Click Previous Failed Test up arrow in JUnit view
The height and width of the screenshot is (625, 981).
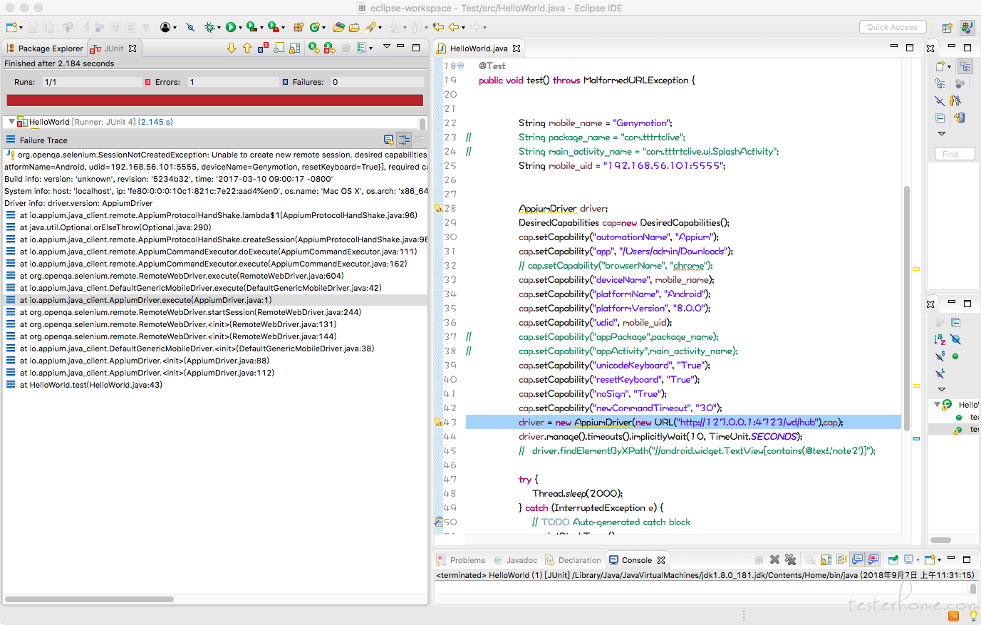tap(247, 48)
